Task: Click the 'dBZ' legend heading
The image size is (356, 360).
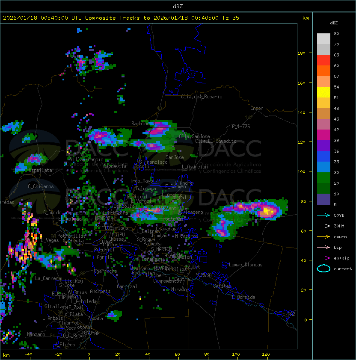Action: point(334,23)
